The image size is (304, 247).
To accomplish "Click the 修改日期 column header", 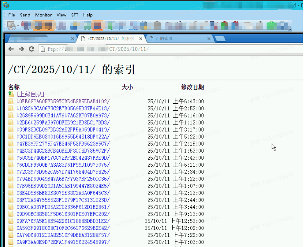I will pos(192,87).
